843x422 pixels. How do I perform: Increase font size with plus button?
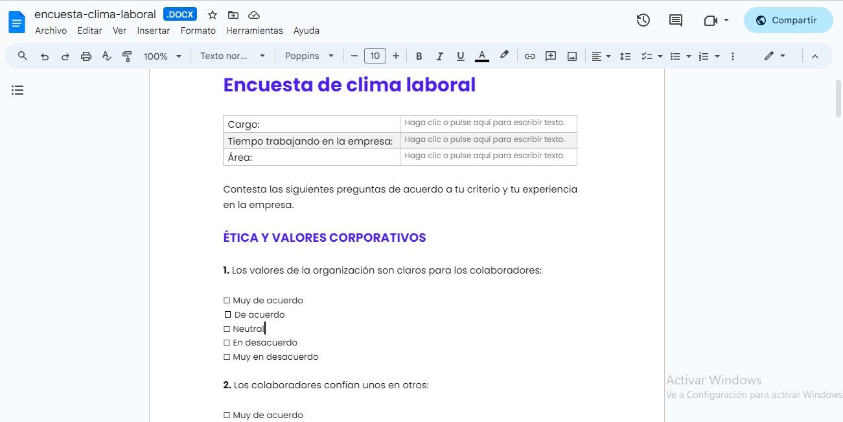click(396, 56)
